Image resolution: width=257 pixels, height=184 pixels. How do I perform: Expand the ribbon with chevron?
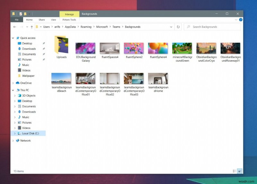(x=236, y=20)
